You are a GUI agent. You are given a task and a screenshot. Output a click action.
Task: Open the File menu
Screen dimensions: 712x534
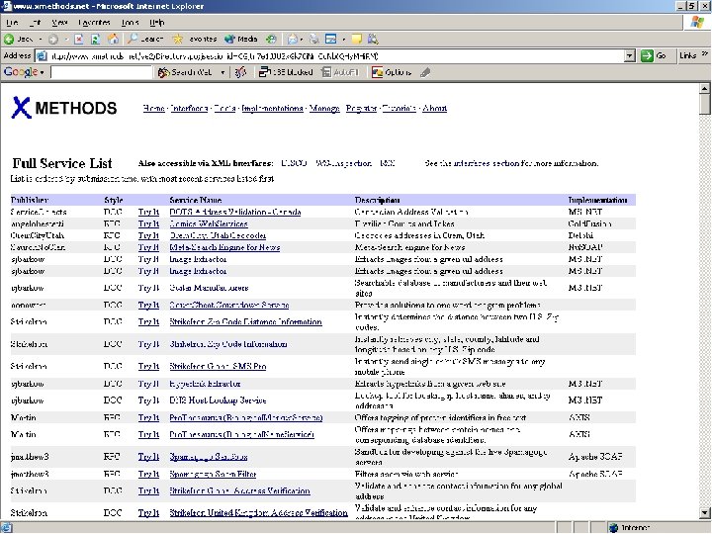[12, 22]
